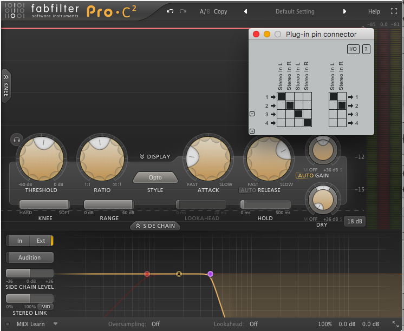This screenshot has width=404, height=331.
Task: Toggle AUTO release
Action: point(248,190)
